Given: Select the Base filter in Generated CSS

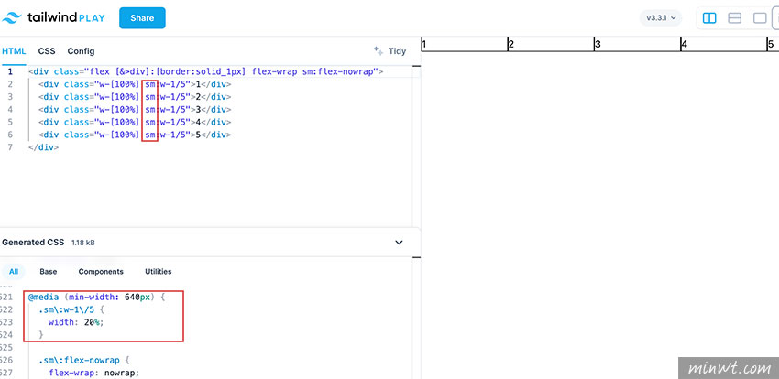Looking at the screenshot, I should (49, 271).
